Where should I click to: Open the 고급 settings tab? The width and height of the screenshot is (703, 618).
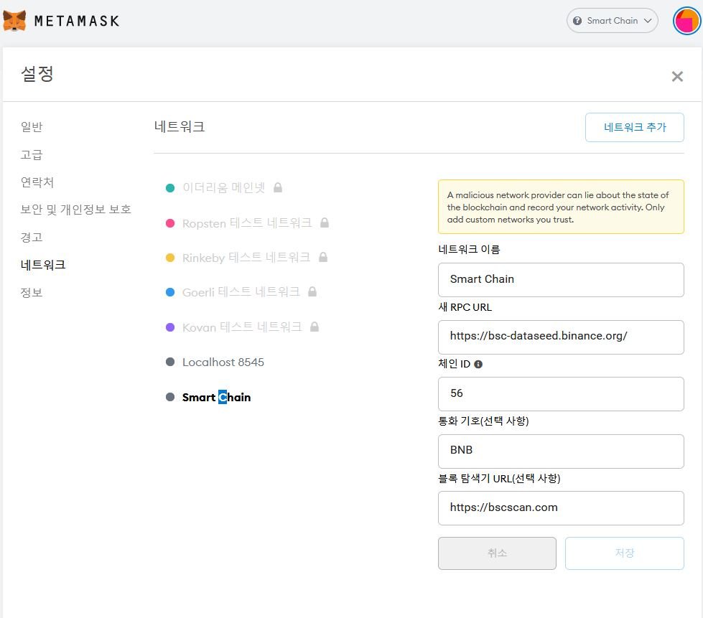[32, 154]
